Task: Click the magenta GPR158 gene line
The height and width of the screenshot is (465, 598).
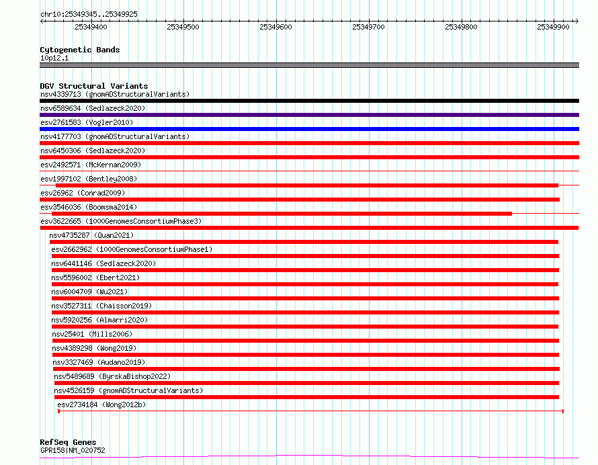Action: 309,457
